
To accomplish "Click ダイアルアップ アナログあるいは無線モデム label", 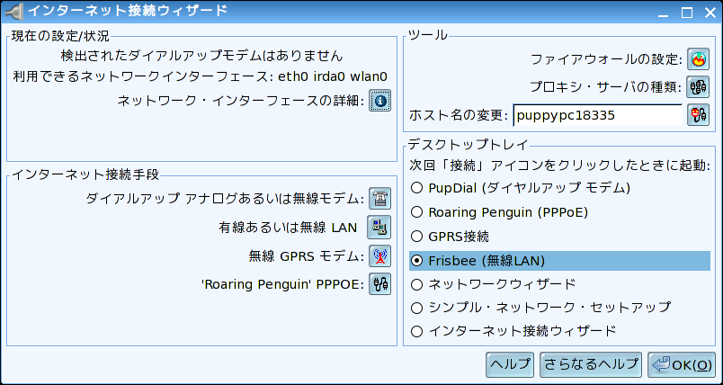I will coord(226,199).
